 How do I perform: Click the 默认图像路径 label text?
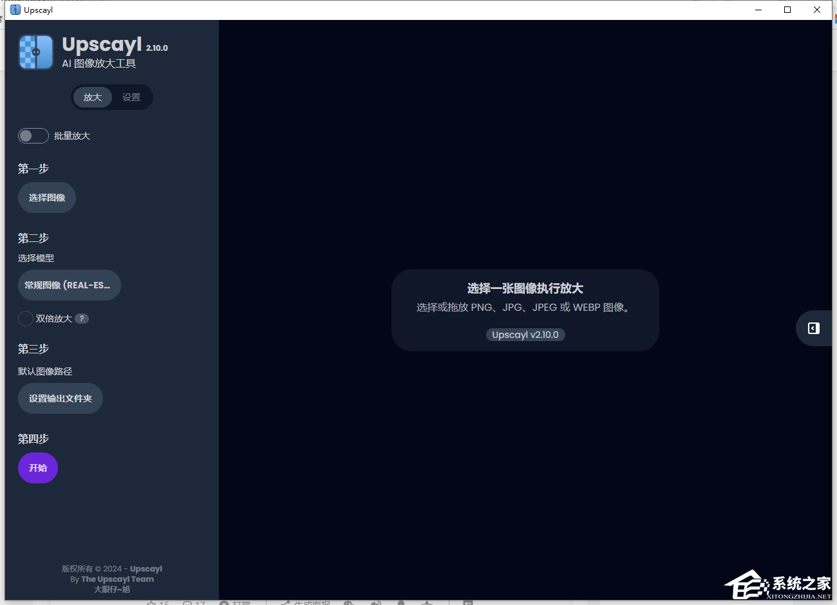45,371
